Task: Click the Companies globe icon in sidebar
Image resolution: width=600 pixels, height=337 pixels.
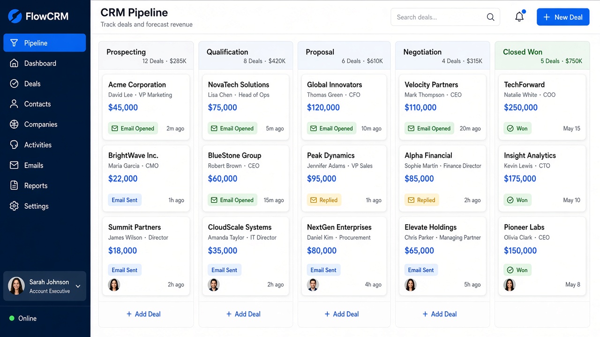Action: coord(14,125)
